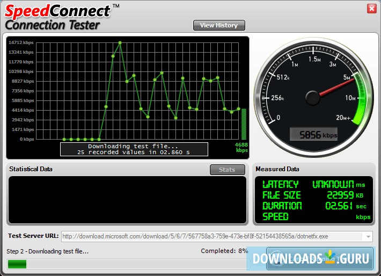Open the Test Server URL dropdown arrow

tap(368, 236)
